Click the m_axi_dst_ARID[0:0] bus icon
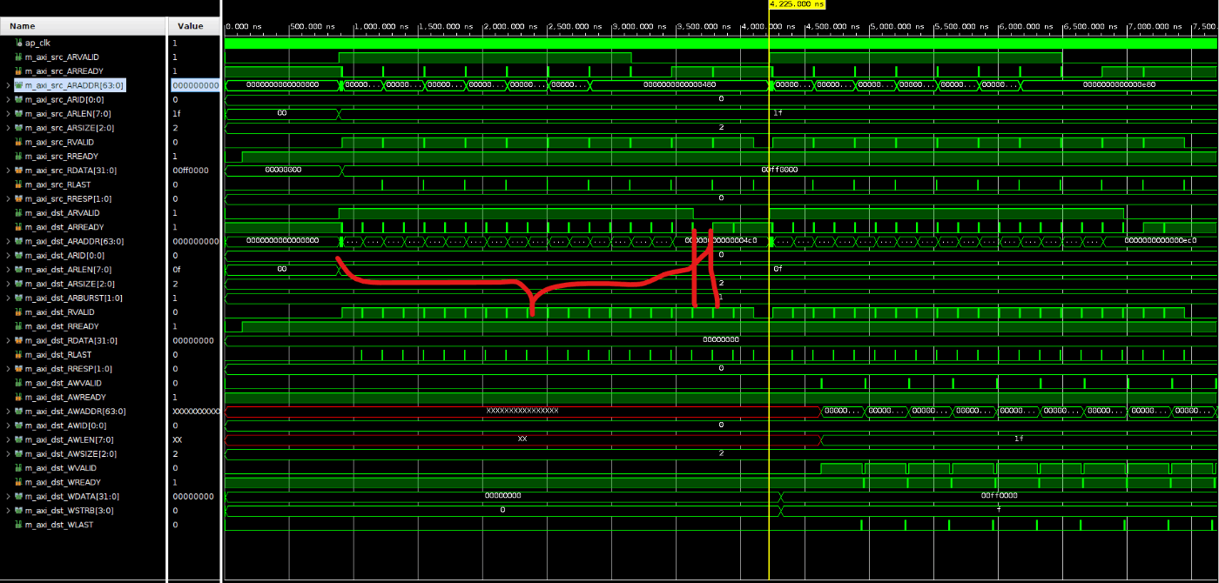1219x583 pixels. click(x=19, y=256)
